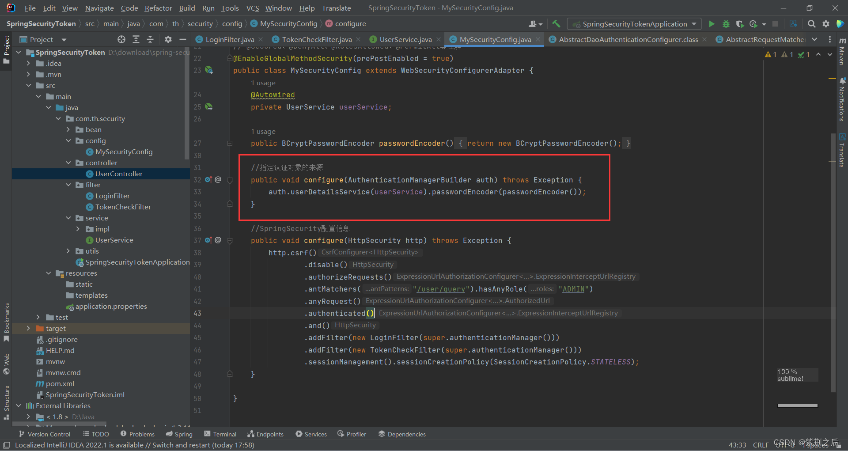The height and width of the screenshot is (451, 848).
Task: Switch to UserService.java tab
Action: tap(405, 39)
